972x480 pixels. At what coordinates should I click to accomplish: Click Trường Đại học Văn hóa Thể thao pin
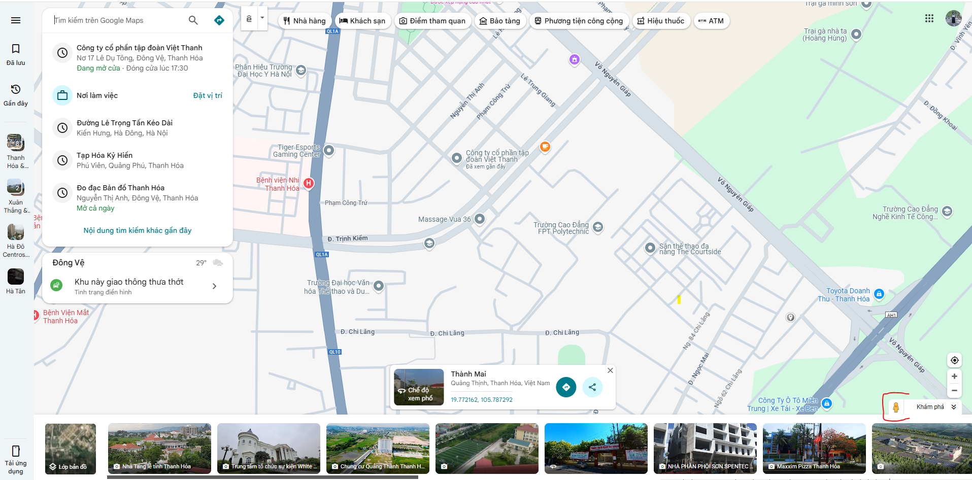pyautogui.click(x=379, y=286)
